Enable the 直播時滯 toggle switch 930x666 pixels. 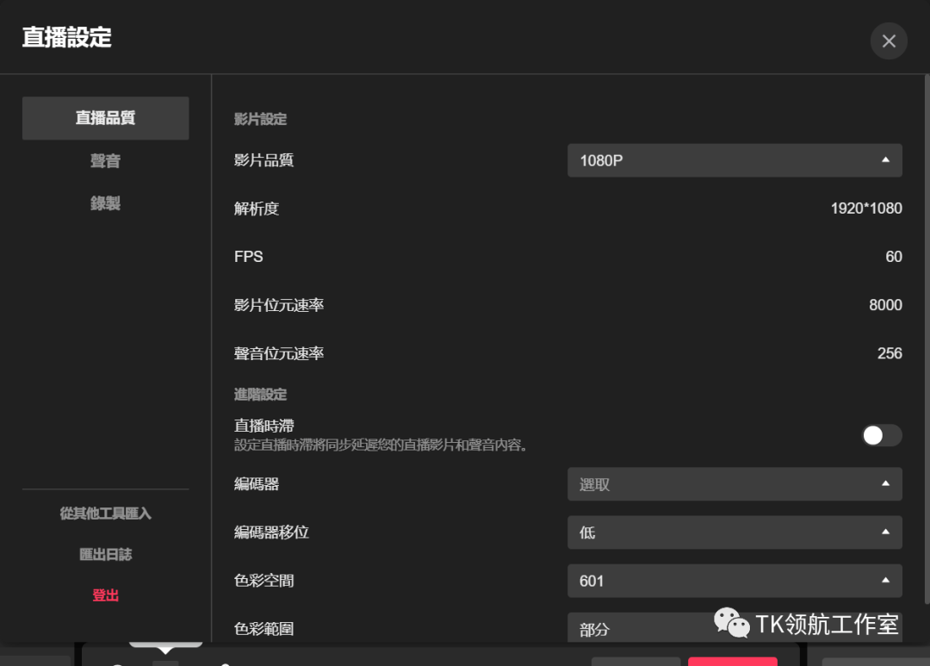pos(882,435)
